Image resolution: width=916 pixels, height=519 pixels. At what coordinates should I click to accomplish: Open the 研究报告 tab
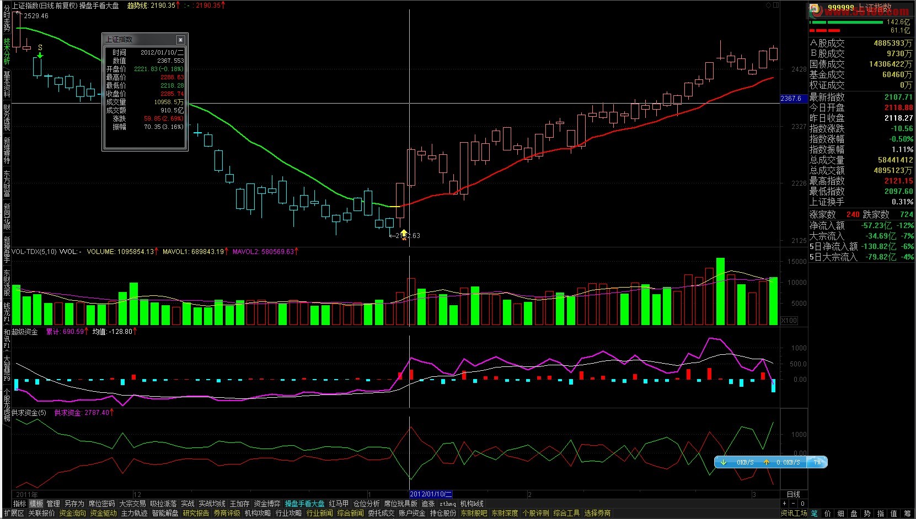196,513
